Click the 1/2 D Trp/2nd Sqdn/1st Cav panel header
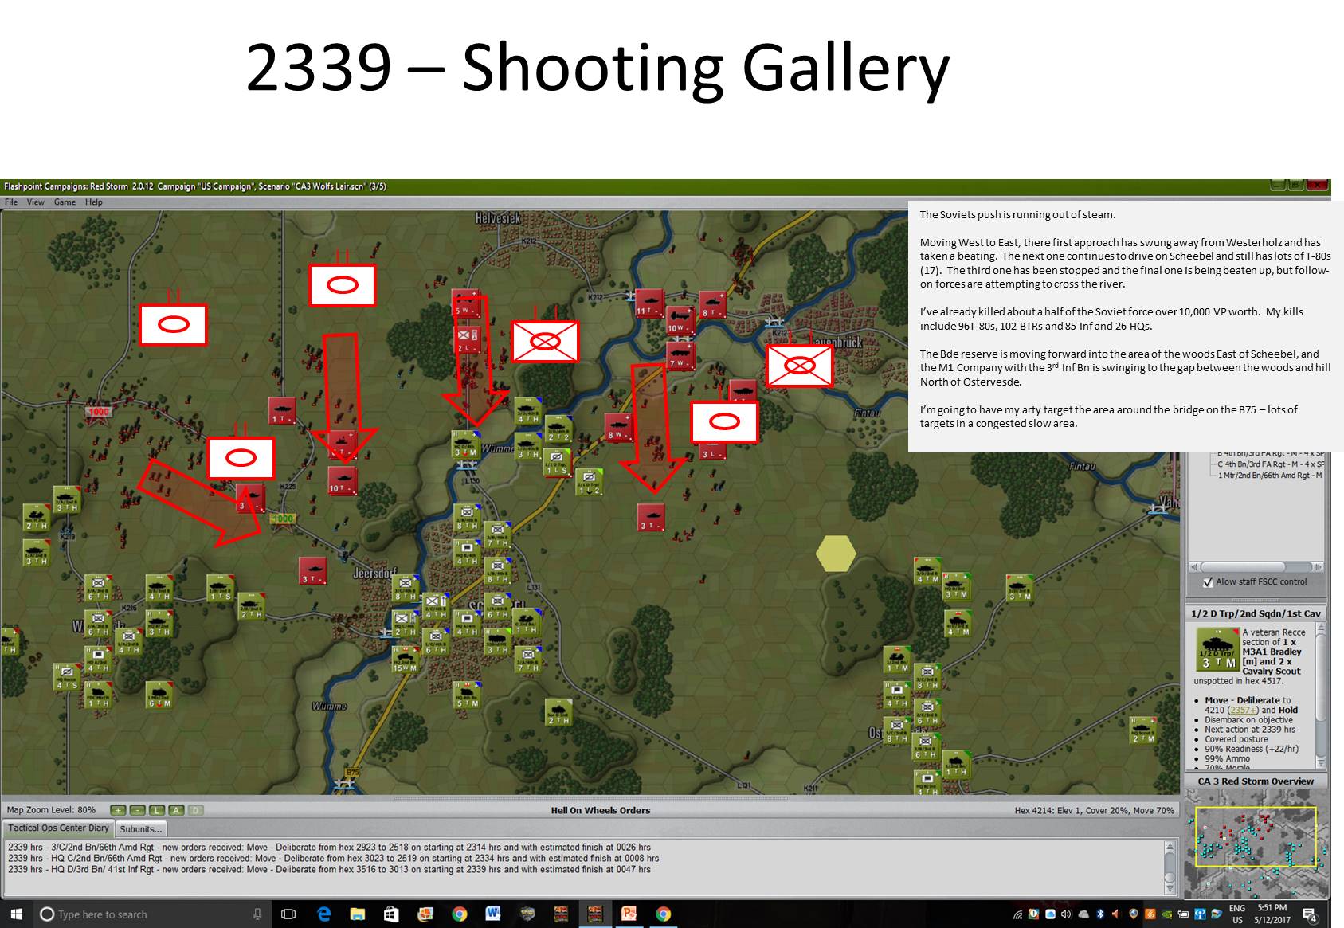The height and width of the screenshot is (928, 1344). click(1256, 613)
